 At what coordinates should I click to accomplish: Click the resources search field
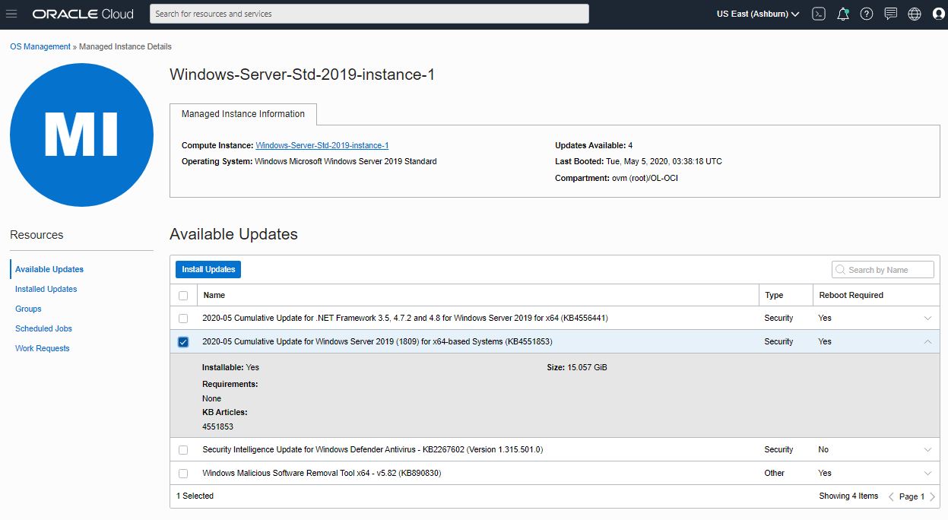[x=369, y=13]
